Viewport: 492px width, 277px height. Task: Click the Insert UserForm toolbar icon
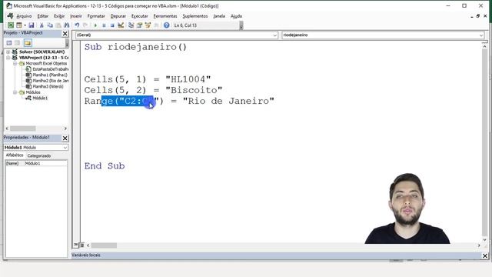click(19, 25)
